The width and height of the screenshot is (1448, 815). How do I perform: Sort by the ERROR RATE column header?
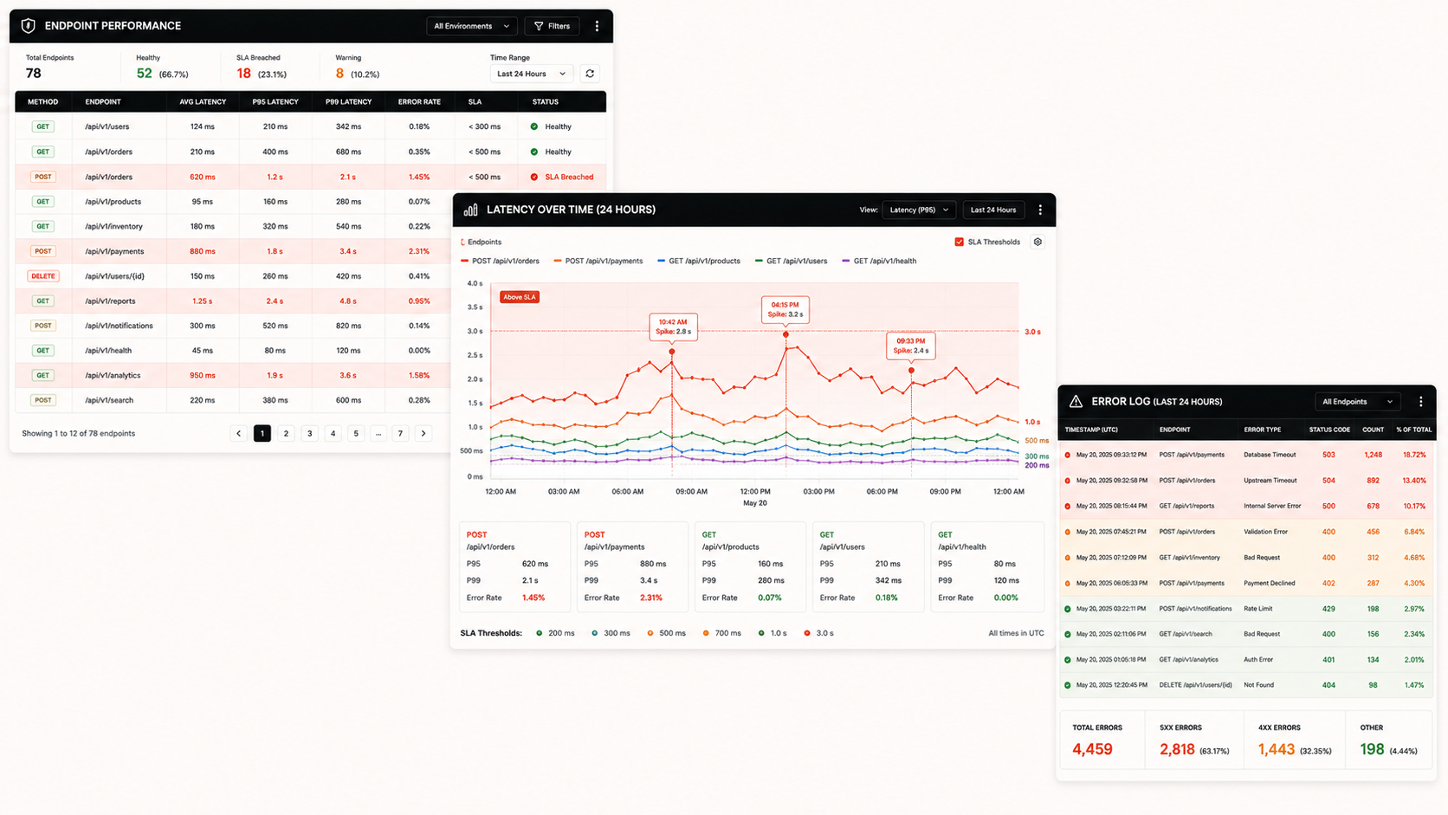point(419,101)
